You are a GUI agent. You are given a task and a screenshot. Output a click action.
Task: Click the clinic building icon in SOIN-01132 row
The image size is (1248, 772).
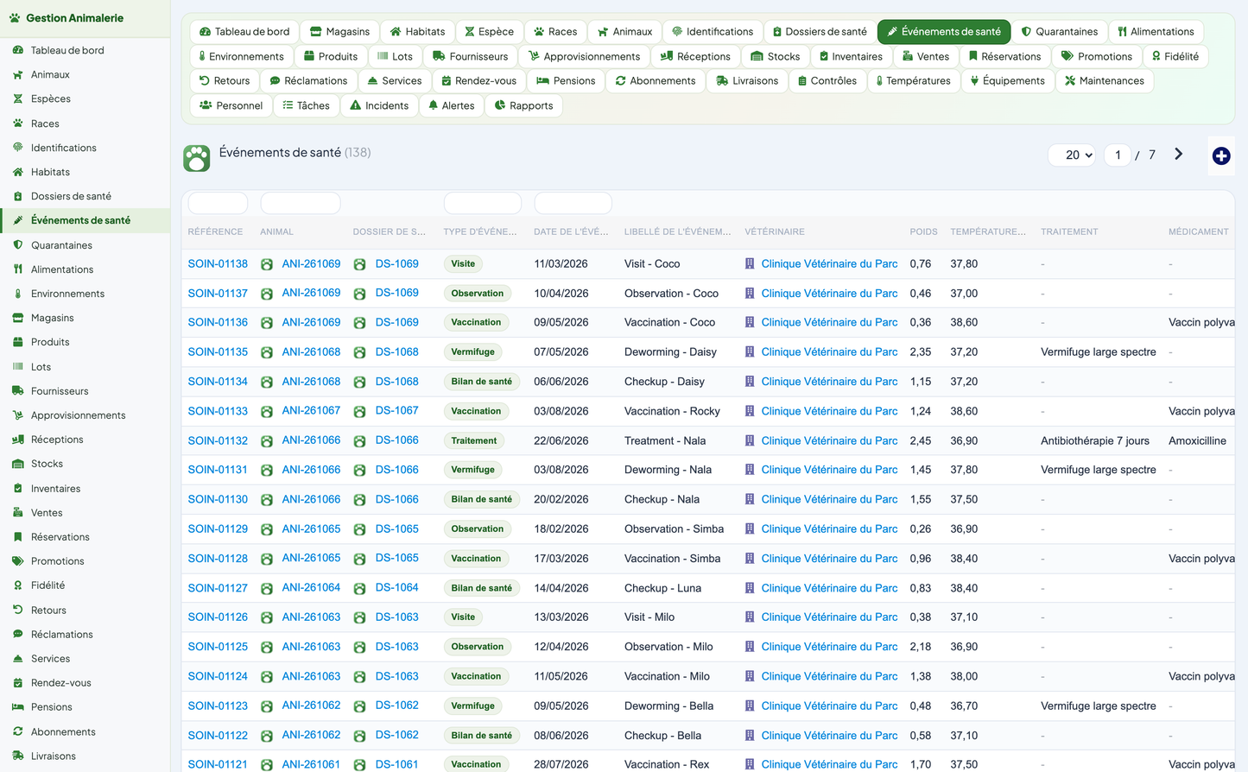750,440
